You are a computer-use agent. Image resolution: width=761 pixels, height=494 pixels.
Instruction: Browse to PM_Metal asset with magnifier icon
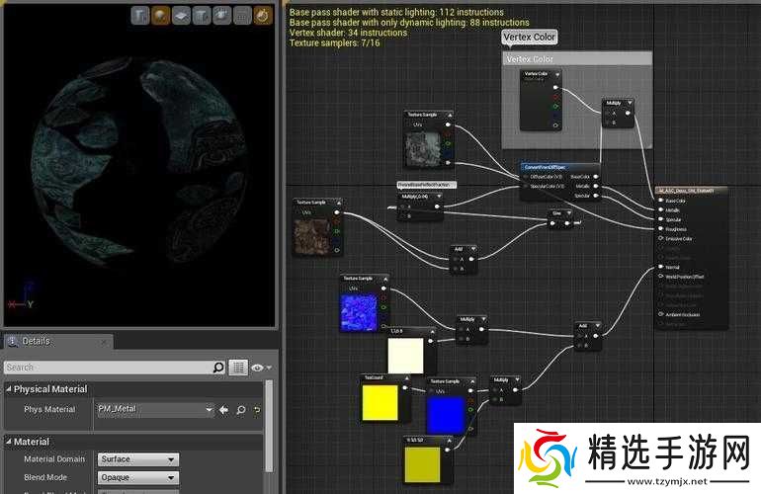click(239, 410)
